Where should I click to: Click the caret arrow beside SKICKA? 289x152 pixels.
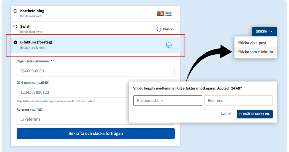271,31
